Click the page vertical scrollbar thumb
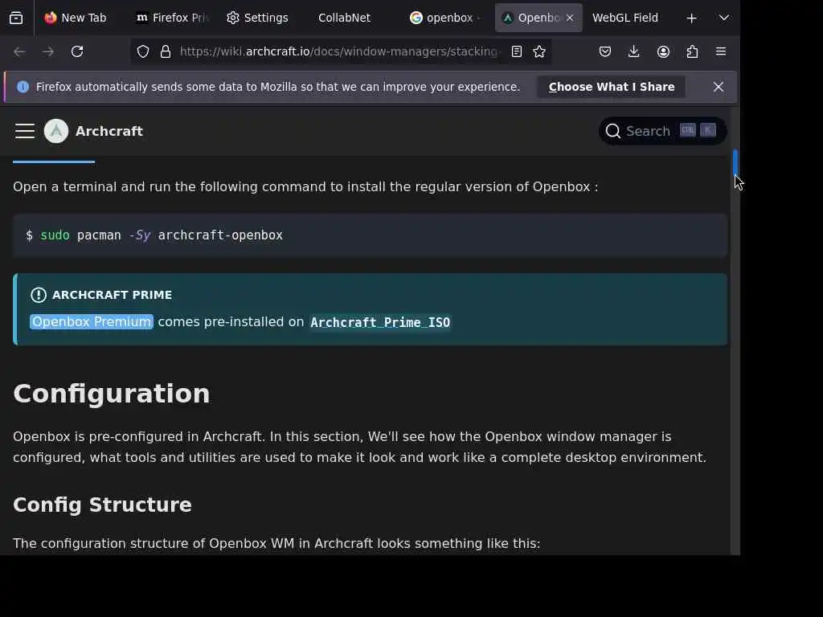 click(x=735, y=162)
